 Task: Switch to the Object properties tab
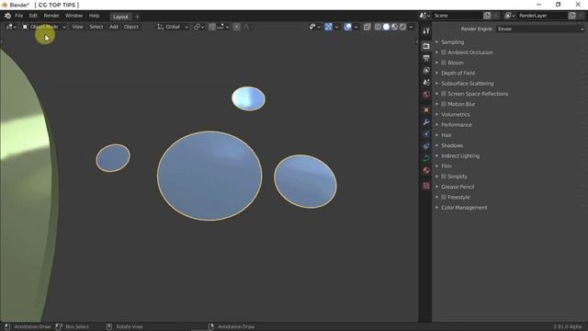(x=426, y=110)
